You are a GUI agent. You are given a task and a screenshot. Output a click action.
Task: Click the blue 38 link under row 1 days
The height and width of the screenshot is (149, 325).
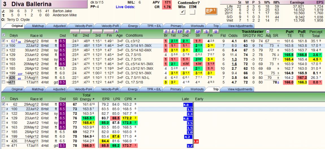pos(19,42)
